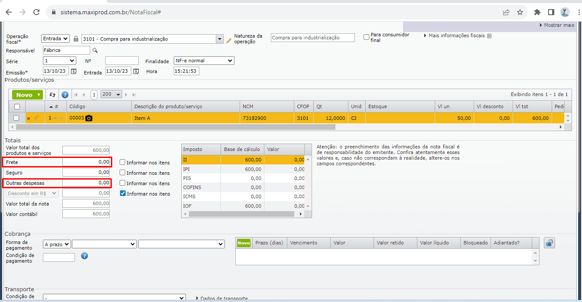Delete Item A using the red X

29,119
